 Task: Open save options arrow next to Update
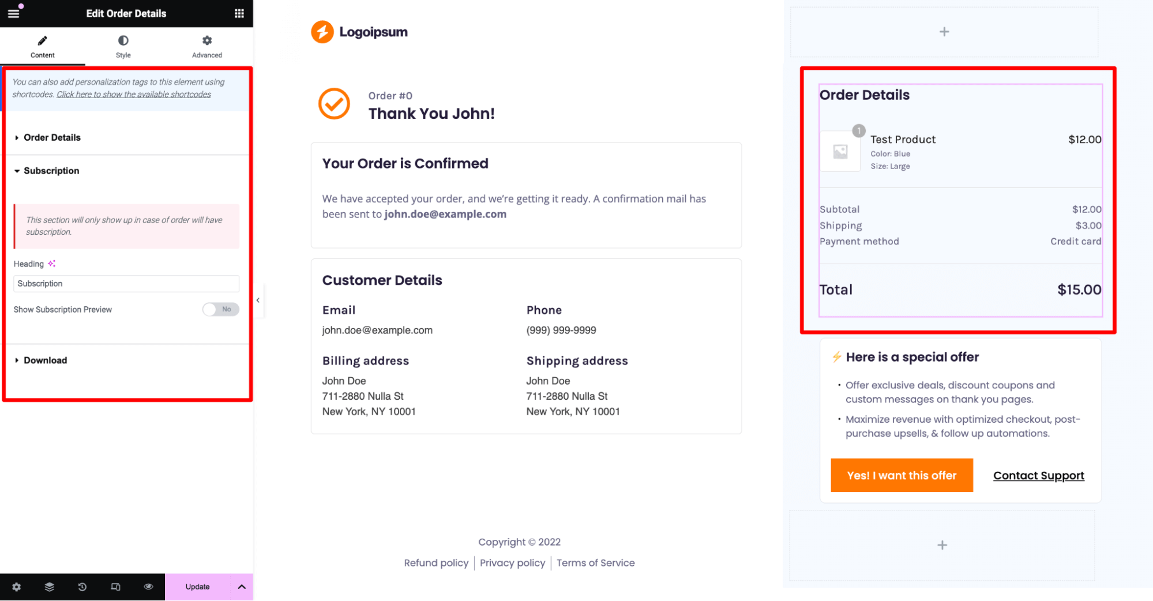[242, 587]
